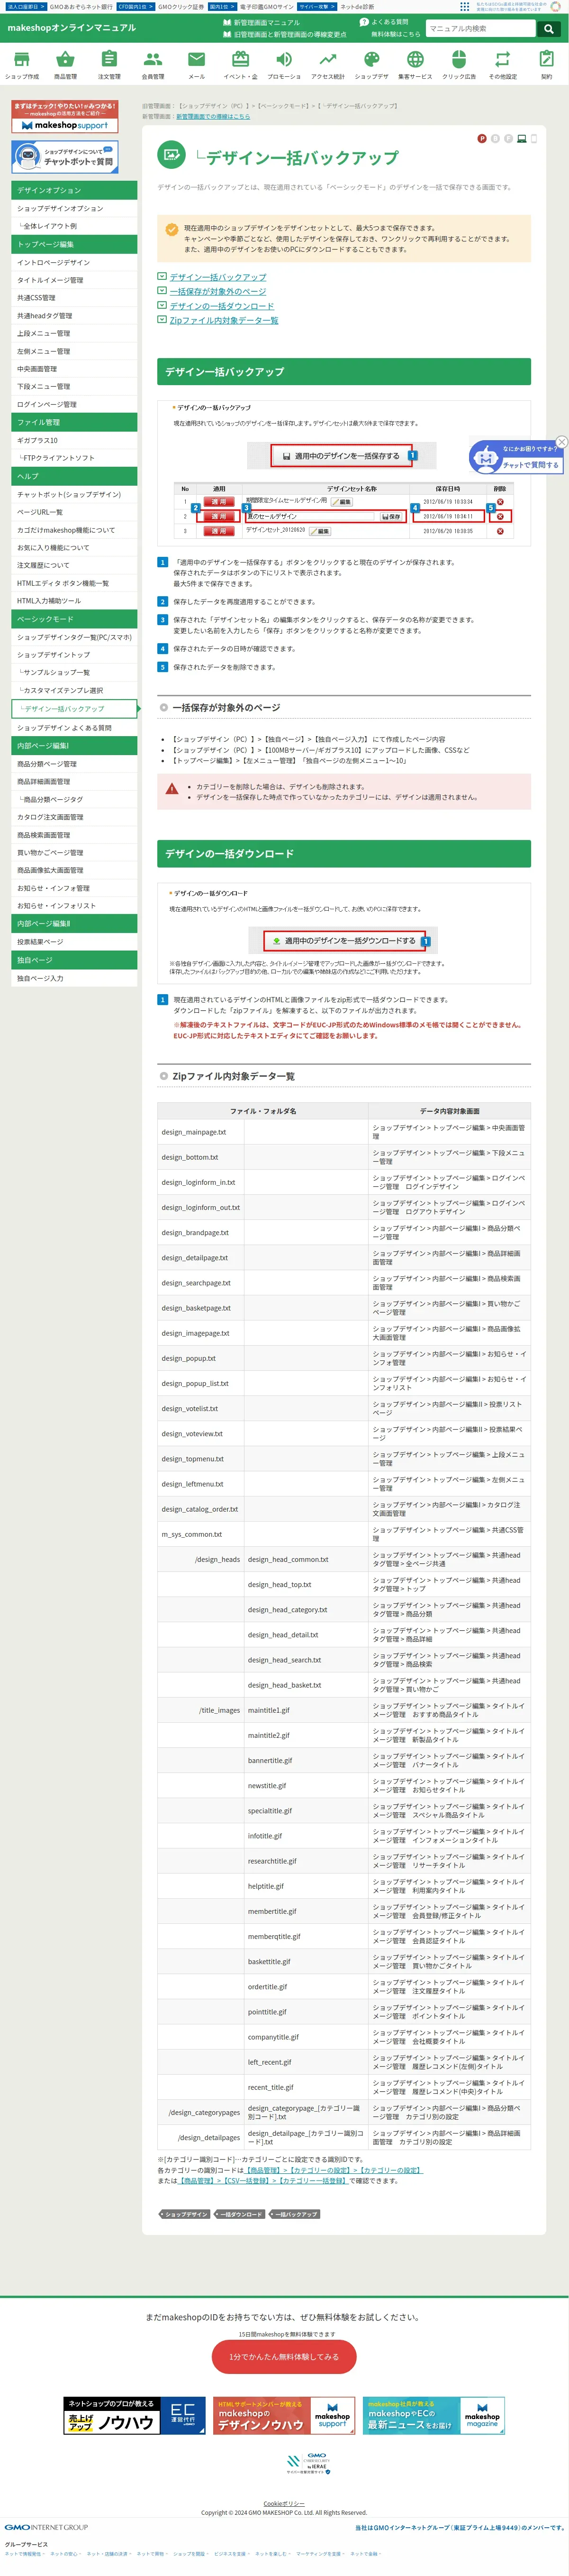Open 売上げアップノウハウ footer banner

coord(134,2416)
